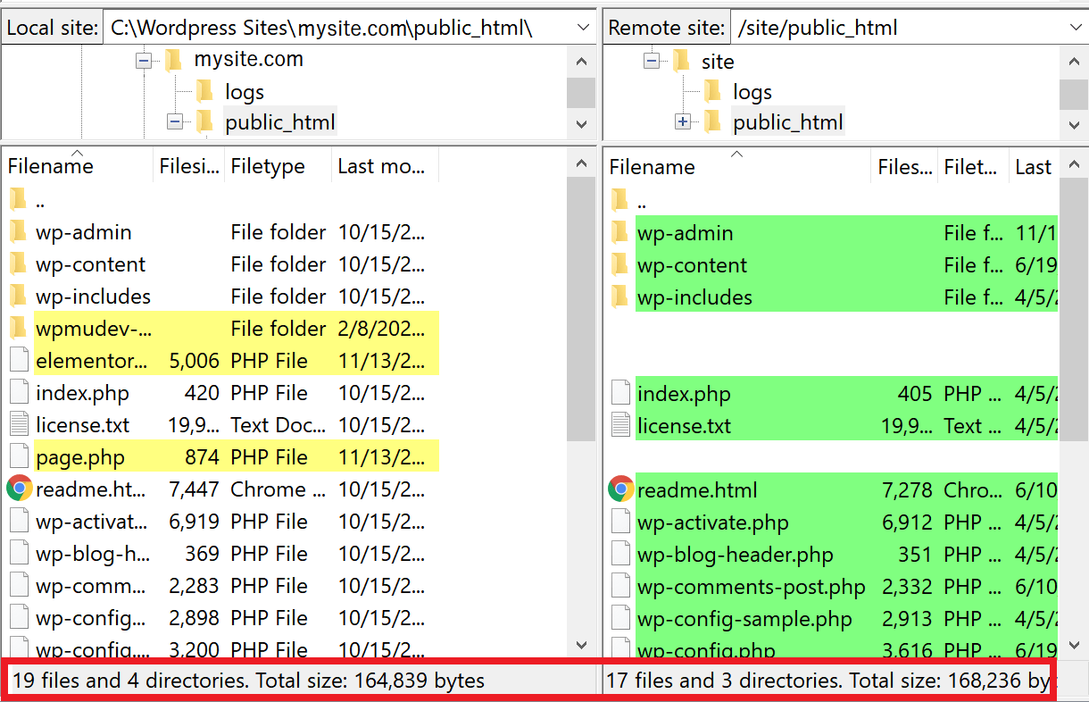Click remote file list scroll up arrow
Screen dimensions: 1089x702
click(1073, 166)
